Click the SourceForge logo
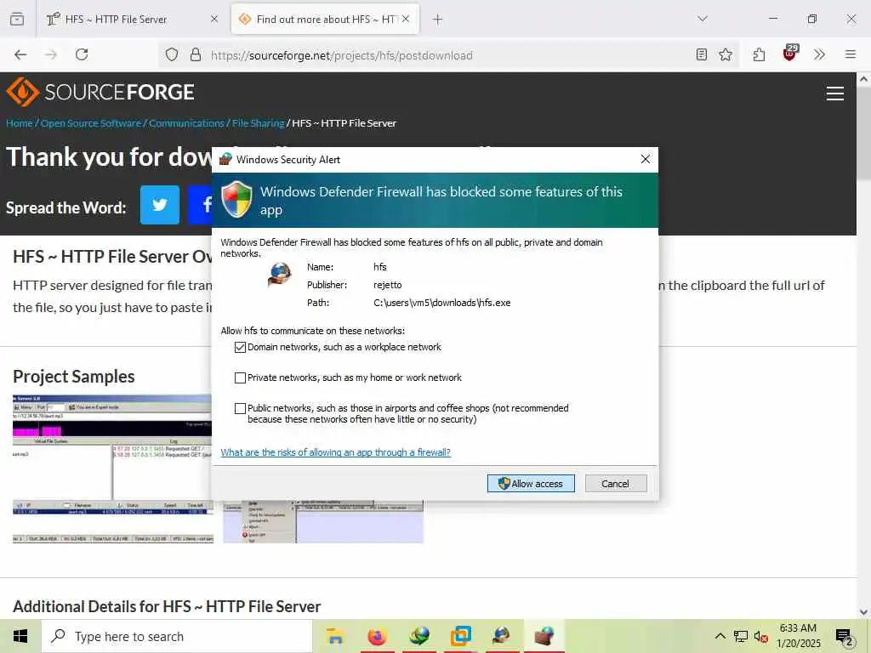 click(100, 92)
